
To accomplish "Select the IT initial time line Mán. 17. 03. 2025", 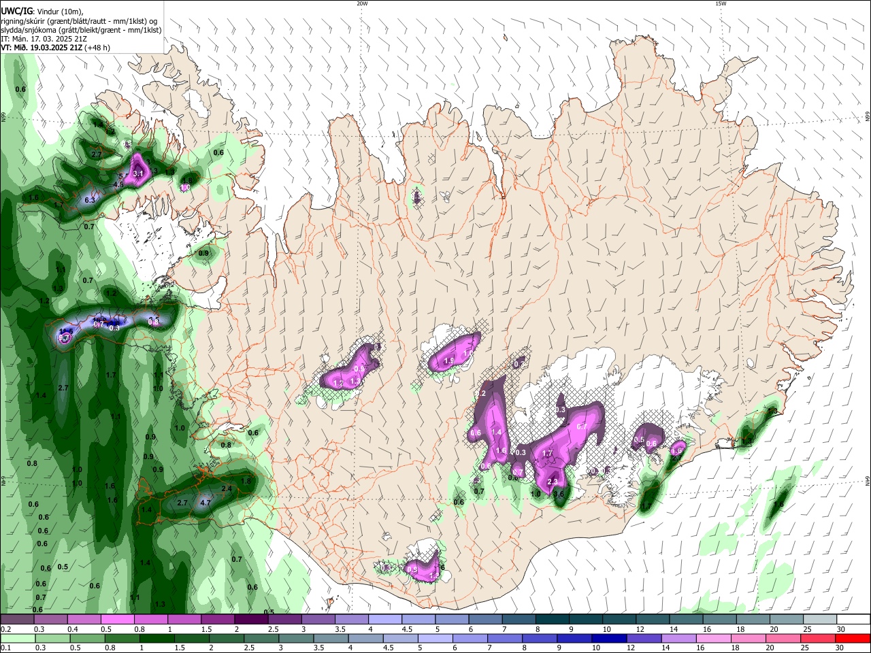I will tap(44, 39).
